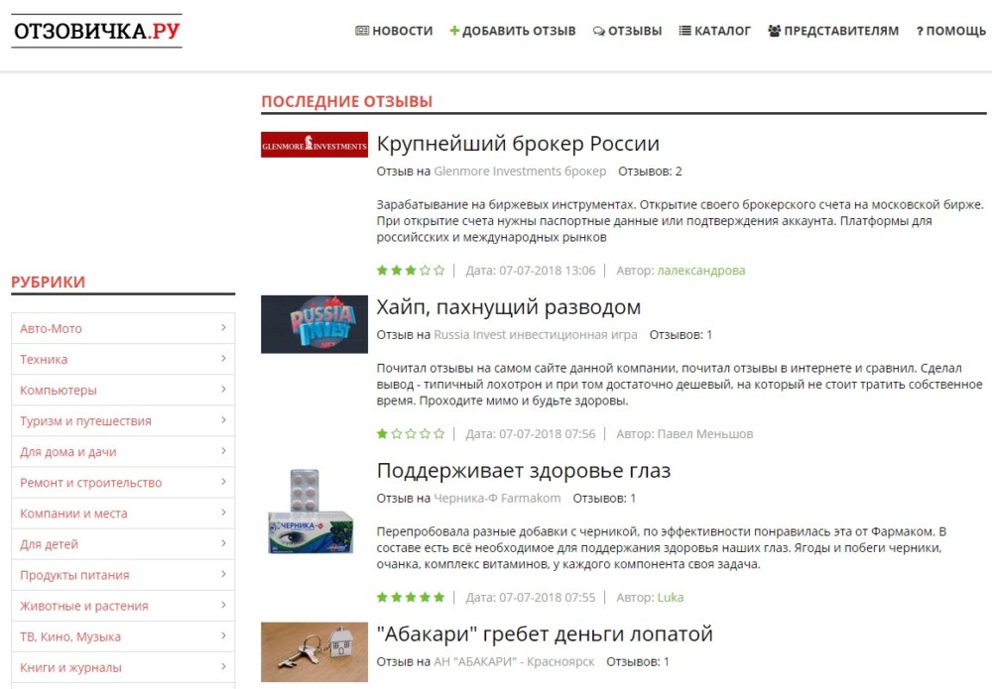Click the speech bubble icon beside Отзывы
Image resolution: width=992 pixels, height=689 pixels.
click(x=598, y=31)
